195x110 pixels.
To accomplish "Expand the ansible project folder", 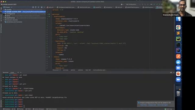I will tap(3, 9).
